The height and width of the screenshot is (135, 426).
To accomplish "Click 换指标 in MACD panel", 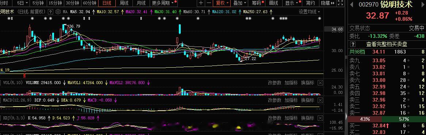I will point(308,100).
